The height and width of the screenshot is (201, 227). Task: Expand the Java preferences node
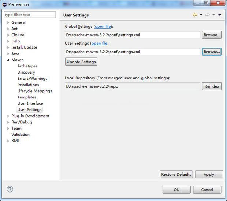point(8,54)
